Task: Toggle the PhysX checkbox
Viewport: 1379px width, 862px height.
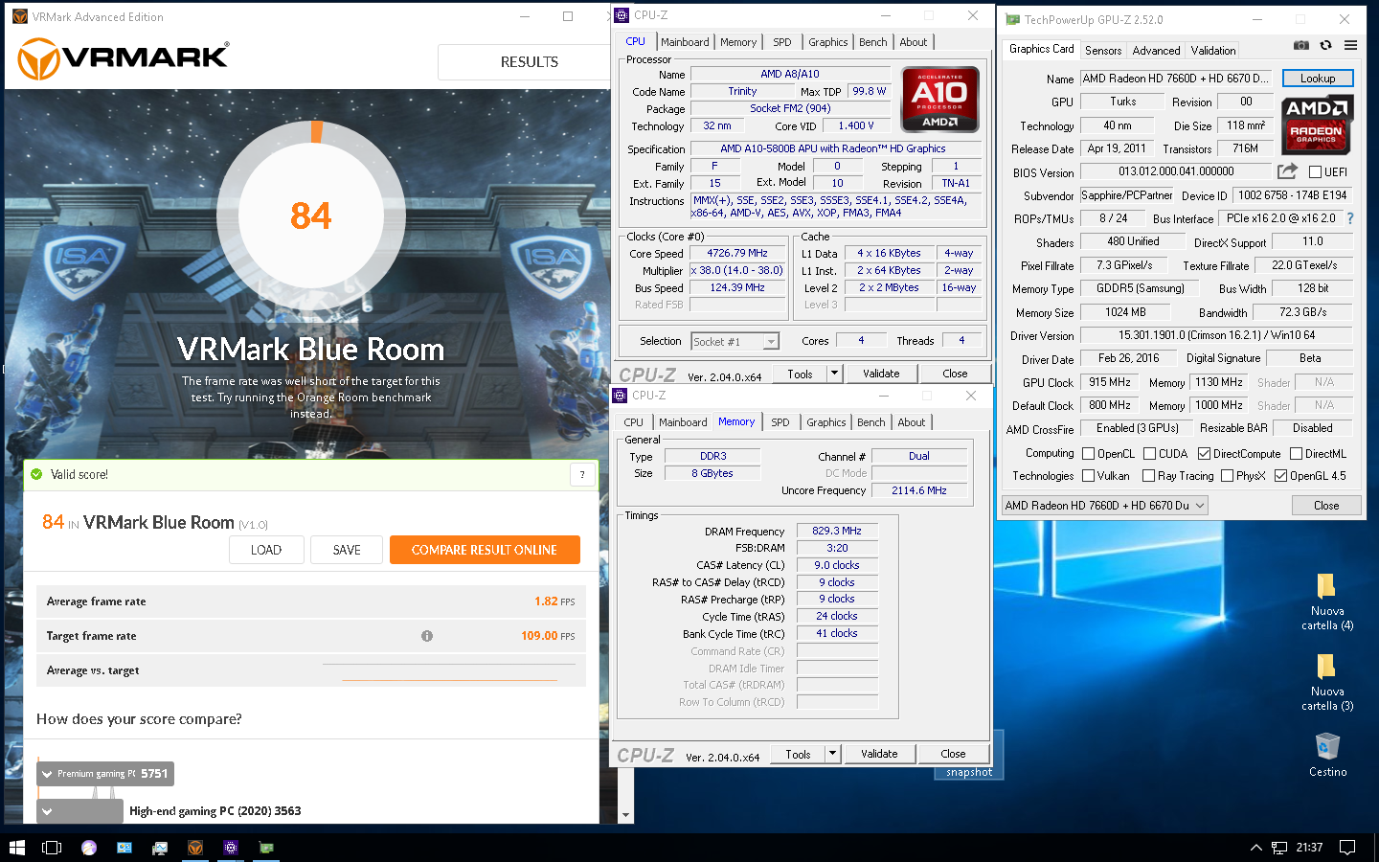Action: click(x=1227, y=476)
